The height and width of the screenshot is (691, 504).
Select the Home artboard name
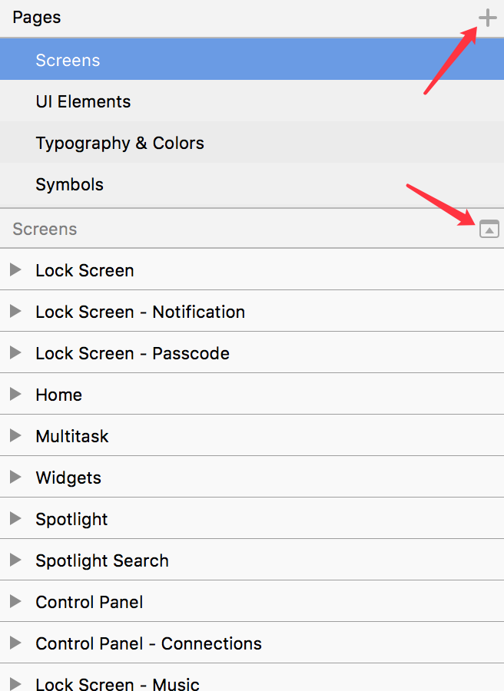click(58, 395)
